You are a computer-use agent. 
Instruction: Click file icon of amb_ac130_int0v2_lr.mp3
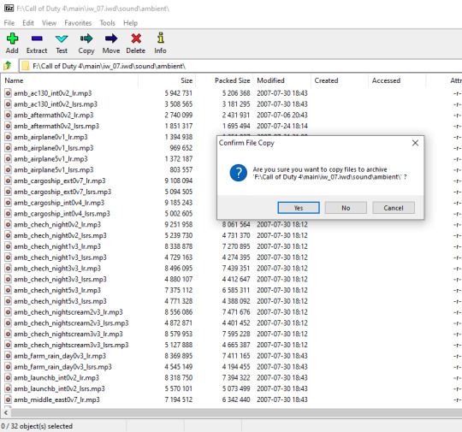tap(8, 93)
